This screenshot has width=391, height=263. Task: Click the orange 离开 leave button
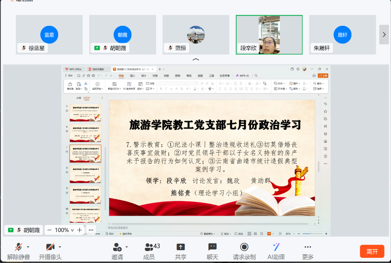coord(372,251)
